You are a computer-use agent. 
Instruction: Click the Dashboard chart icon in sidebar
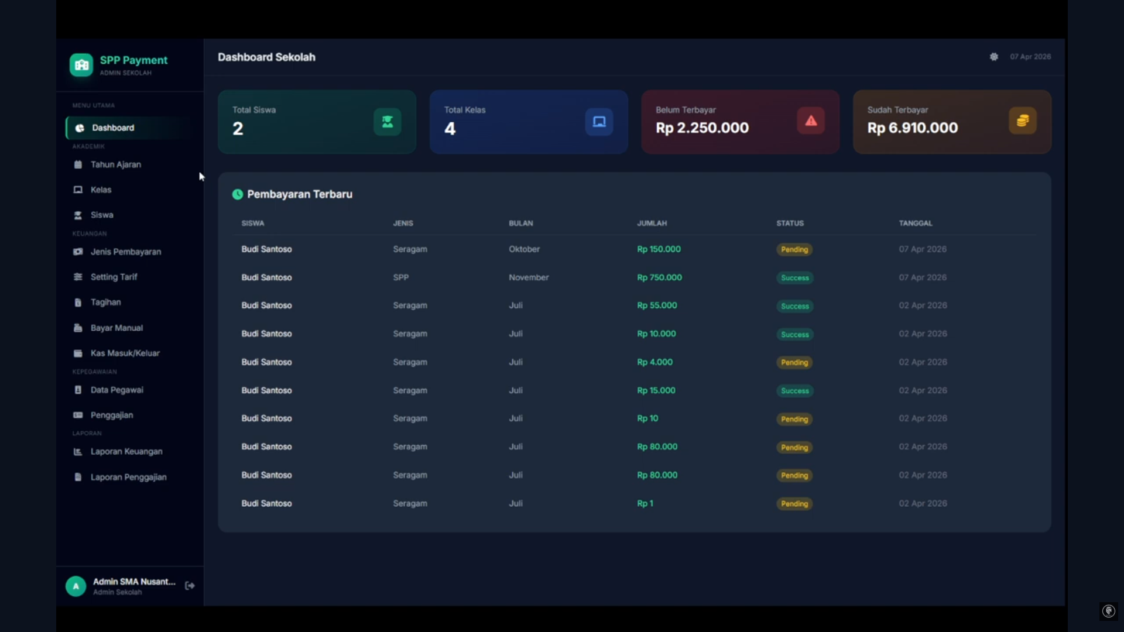(x=80, y=128)
